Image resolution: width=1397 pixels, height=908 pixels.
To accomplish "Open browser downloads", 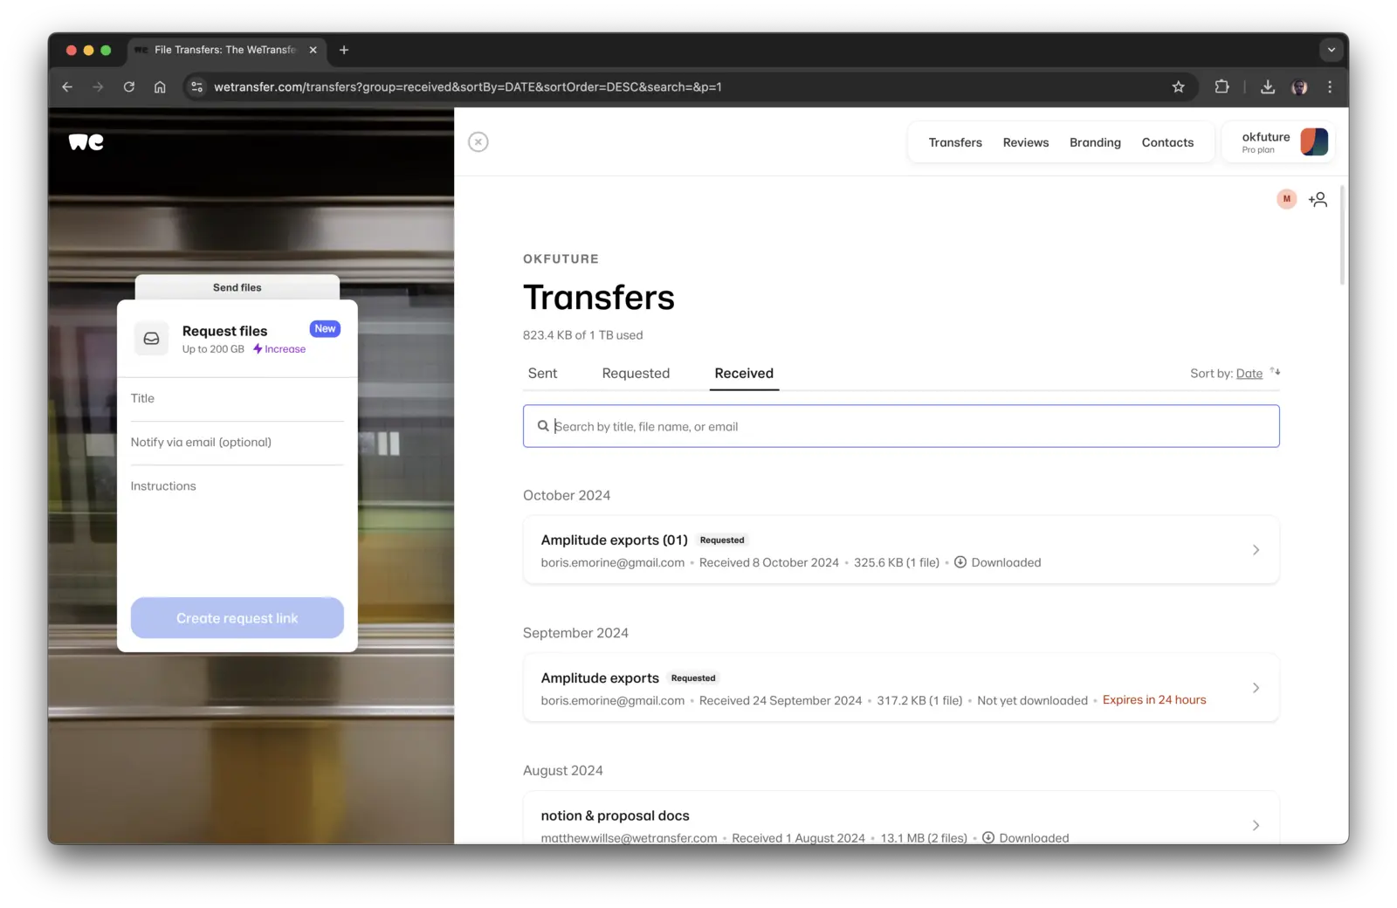I will 1268,87.
